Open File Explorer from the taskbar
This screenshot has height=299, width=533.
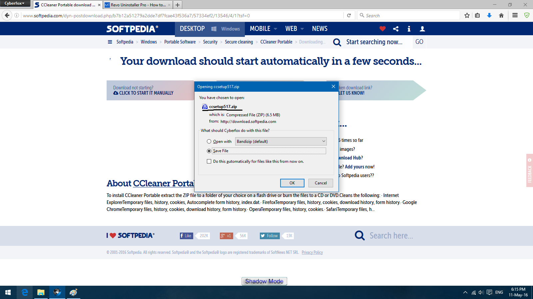[x=41, y=292]
